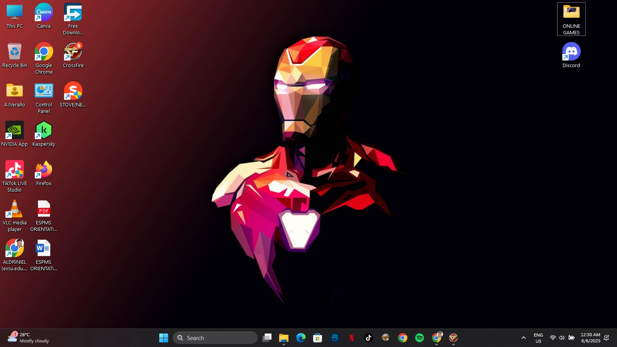Select the This PC desktop icon
Viewport: 617px width, 347px height.
click(x=15, y=17)
